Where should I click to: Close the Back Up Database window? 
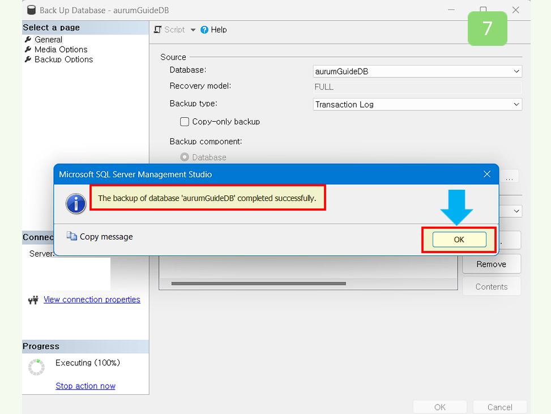coord(515,10)
